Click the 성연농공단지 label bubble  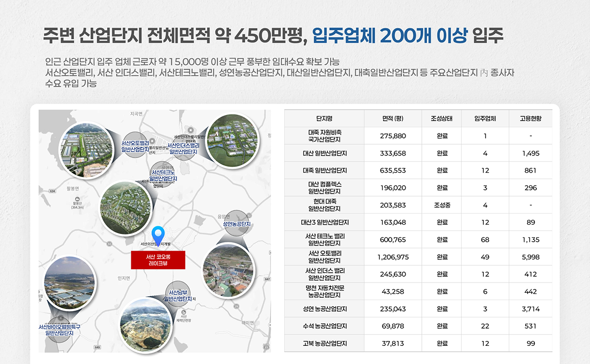point(237,224)
